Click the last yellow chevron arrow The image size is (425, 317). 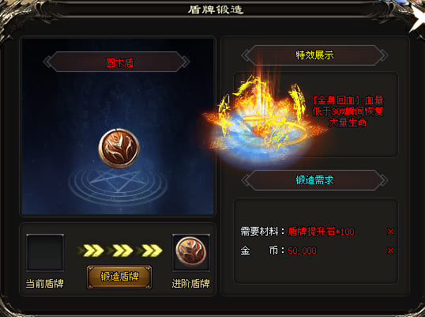149,251
